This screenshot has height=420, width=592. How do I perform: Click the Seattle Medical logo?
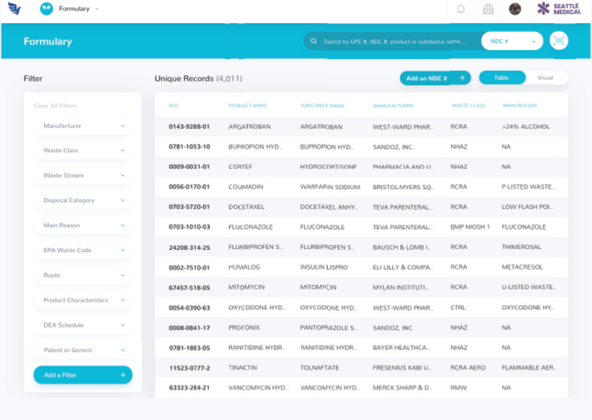(559, 9)
